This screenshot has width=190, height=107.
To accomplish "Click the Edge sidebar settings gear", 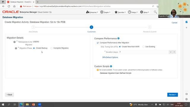I will coord(186,99).
